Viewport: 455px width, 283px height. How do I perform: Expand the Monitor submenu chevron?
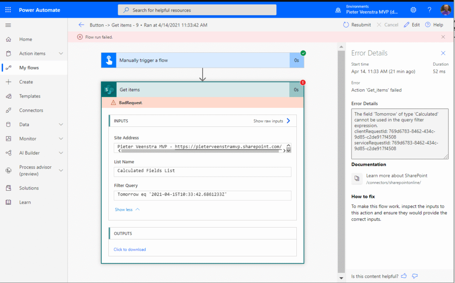[x=61, y=138]
